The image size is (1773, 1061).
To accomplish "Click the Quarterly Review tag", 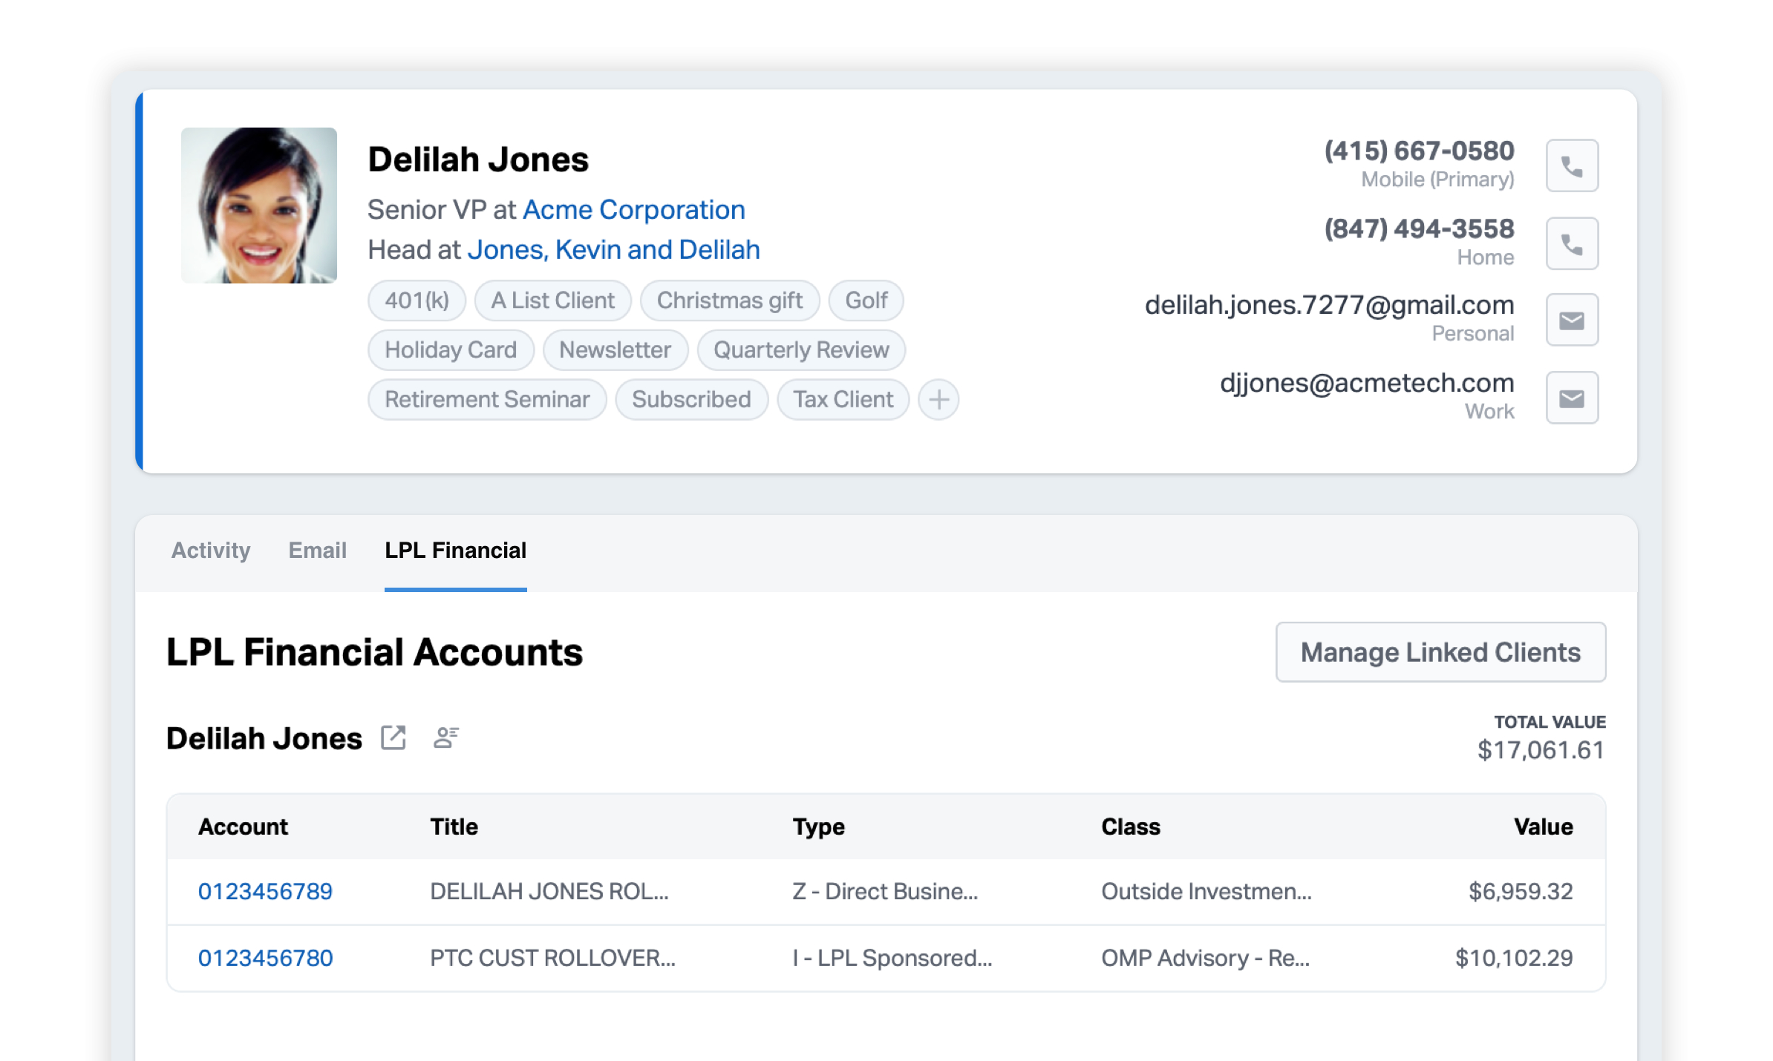I will point(800,349).
